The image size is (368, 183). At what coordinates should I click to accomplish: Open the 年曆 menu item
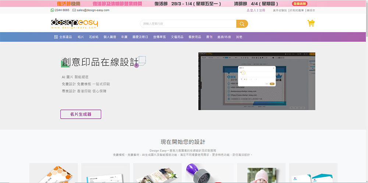pos(124,37)
